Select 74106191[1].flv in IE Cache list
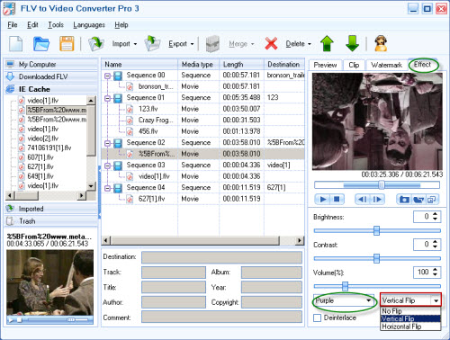450x340 pixels. (49, 148)
